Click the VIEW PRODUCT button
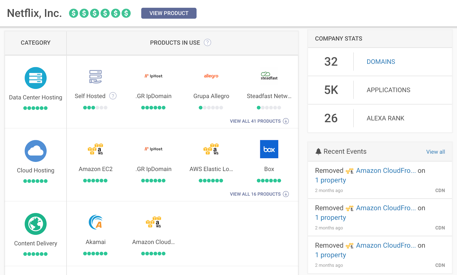This screenshot has height=275, width=457. pyautogui.click(x=169, y=13)
